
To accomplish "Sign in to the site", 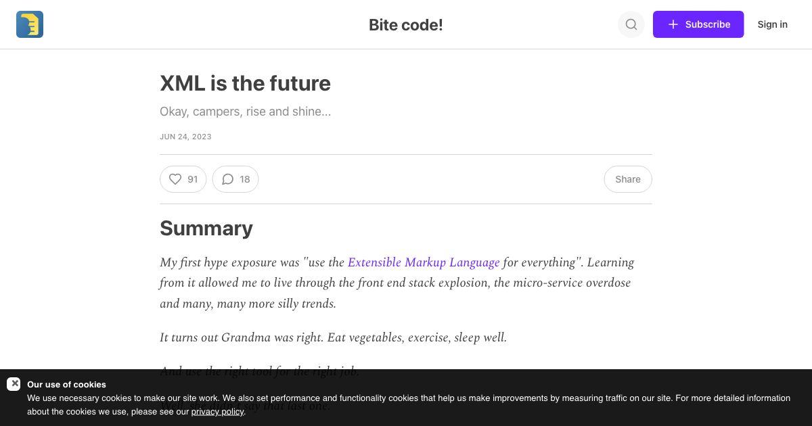I will click(x=773, y=24).
